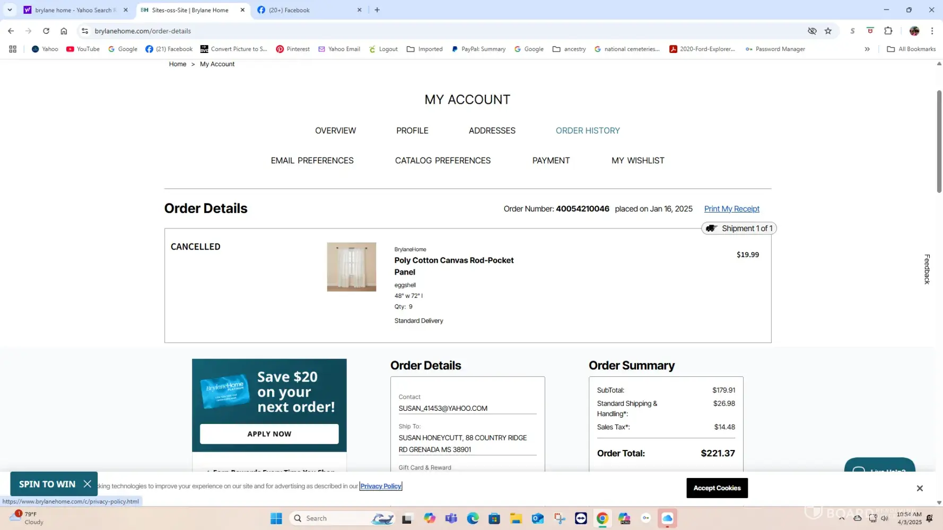Open the All Bookmarks folder
The width and height of the screenshot is (943, 530).
911,49
